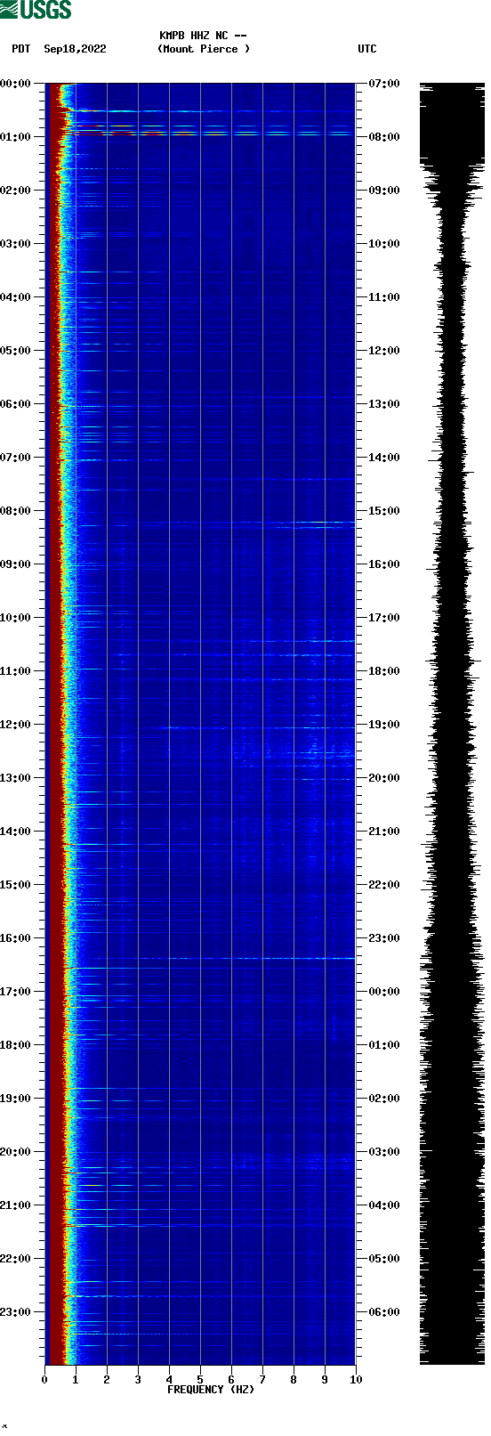
Task: Click the 12:00 PDT time label
Action: pos(16,725)
